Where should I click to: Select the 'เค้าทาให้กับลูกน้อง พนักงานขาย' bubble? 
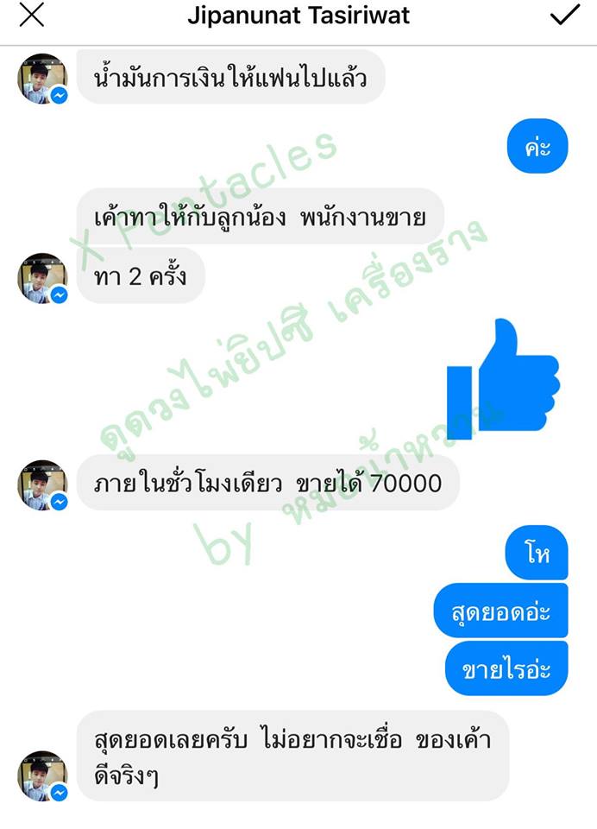(261, 216)
